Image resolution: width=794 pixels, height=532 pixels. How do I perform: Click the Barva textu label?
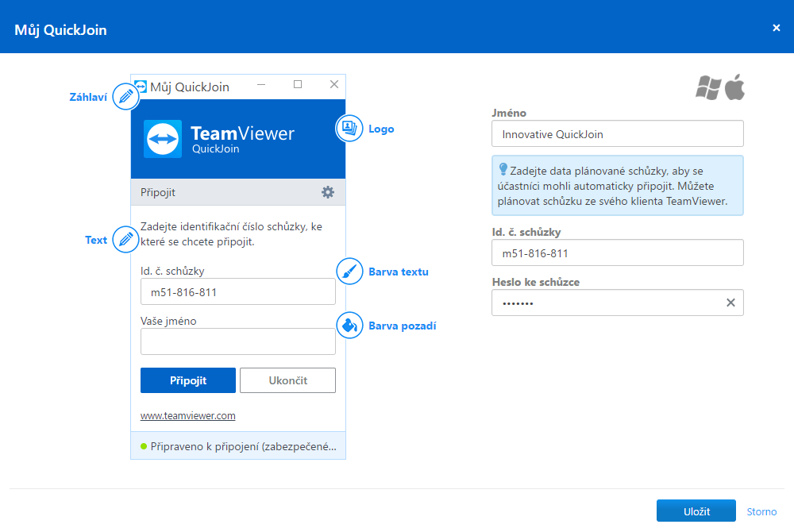[x=399, y=272]
